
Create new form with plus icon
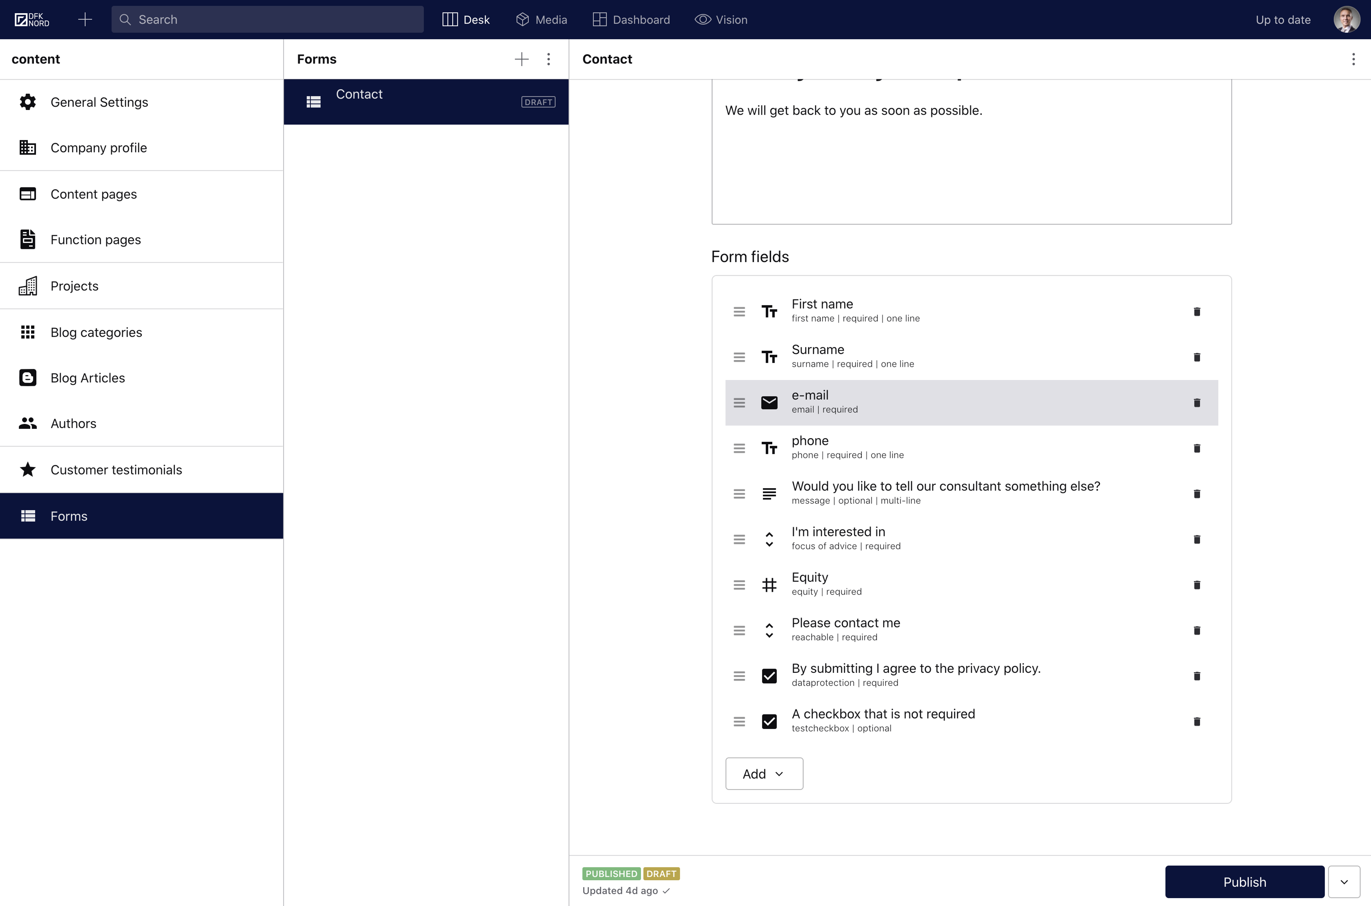521,59
